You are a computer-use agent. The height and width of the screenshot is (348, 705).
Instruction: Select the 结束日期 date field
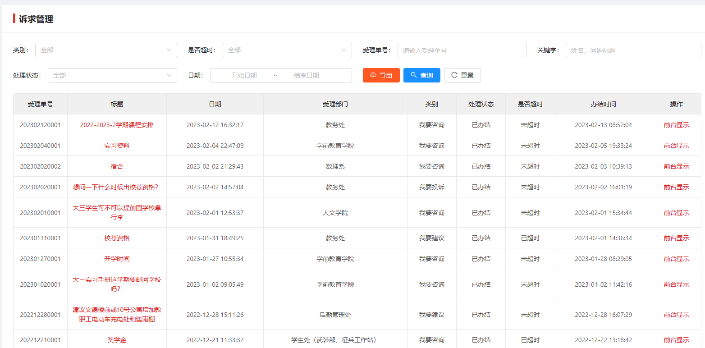[x=306, y=75]
